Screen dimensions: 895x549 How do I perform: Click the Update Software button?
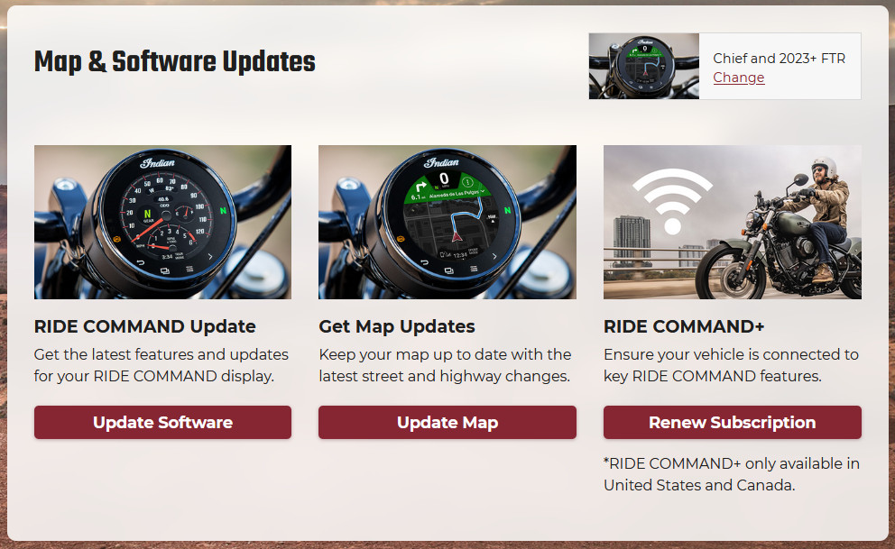[162, 423]
